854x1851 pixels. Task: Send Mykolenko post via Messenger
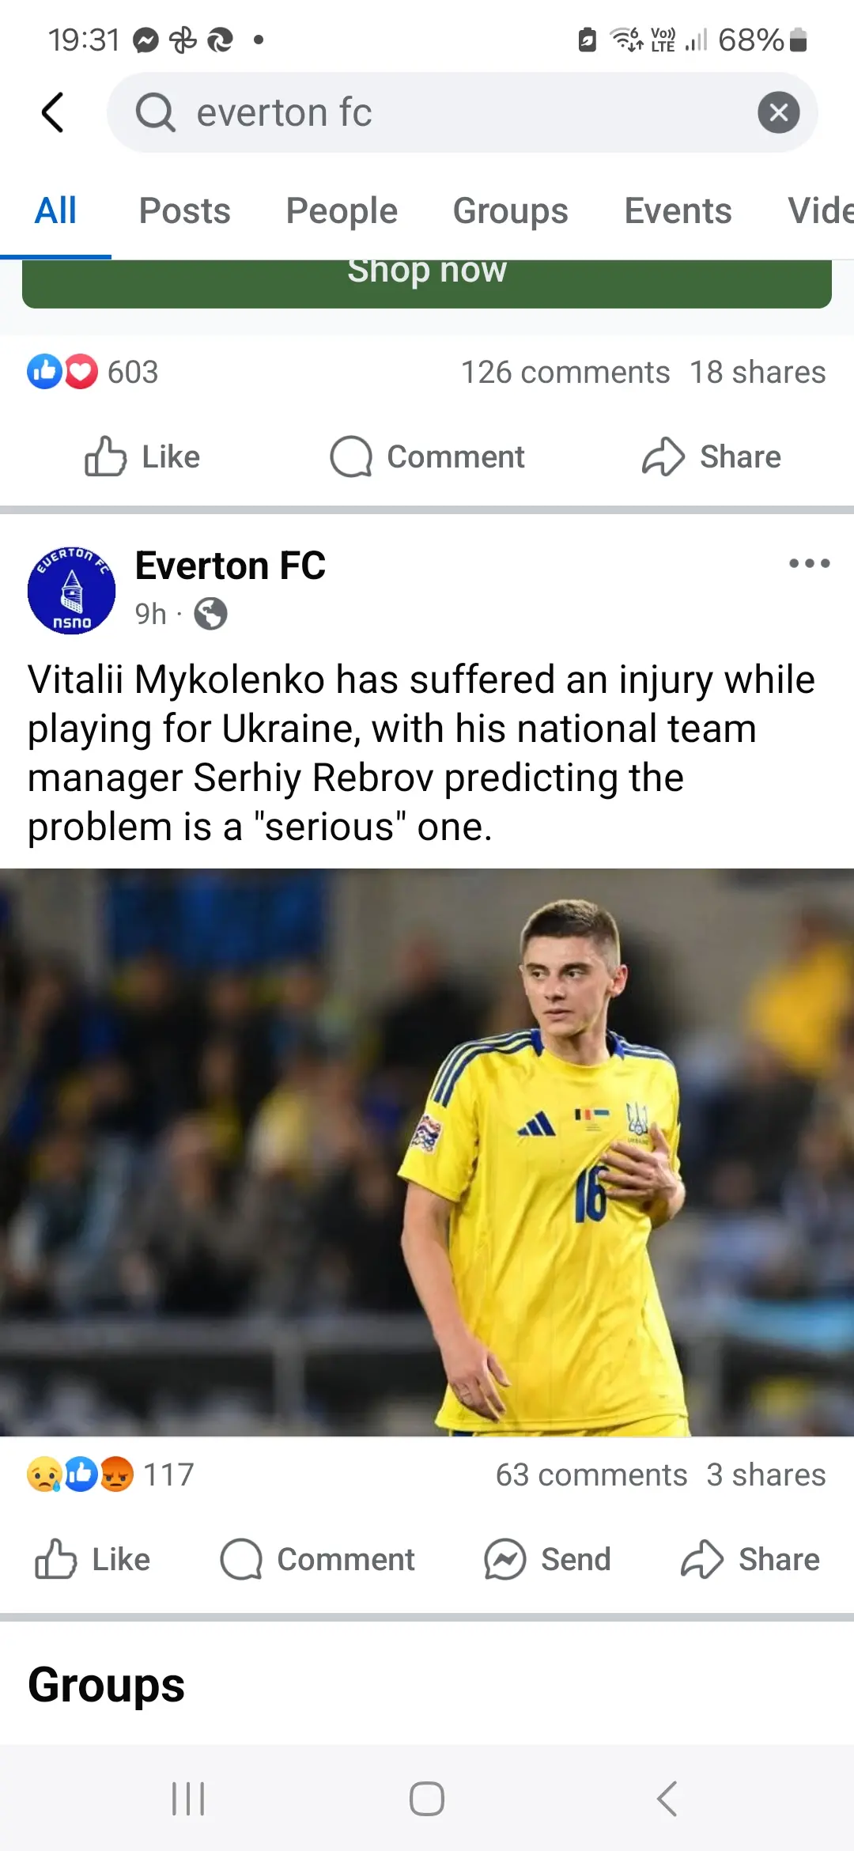click(547, 1559)
